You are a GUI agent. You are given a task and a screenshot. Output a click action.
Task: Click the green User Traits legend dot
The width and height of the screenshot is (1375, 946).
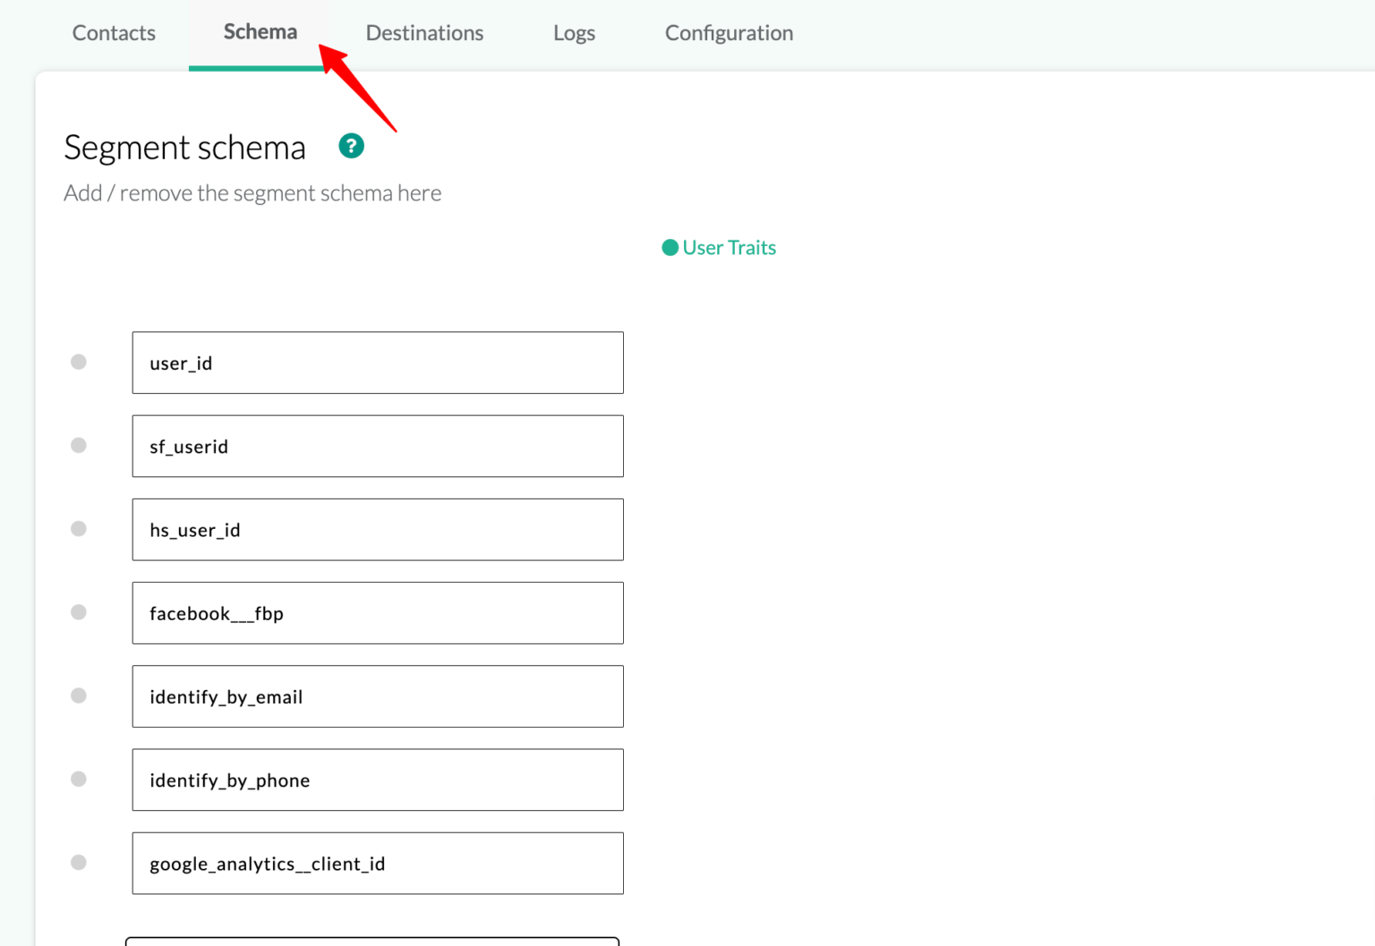[670, 248]
